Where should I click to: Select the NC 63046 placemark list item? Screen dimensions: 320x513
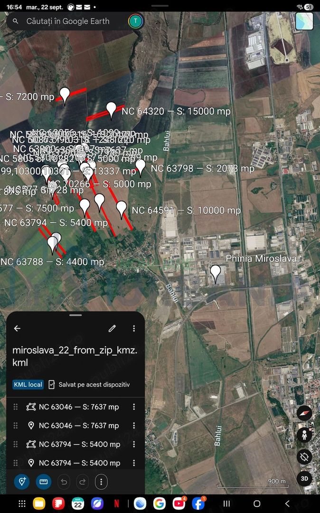[x=75, y=425]
